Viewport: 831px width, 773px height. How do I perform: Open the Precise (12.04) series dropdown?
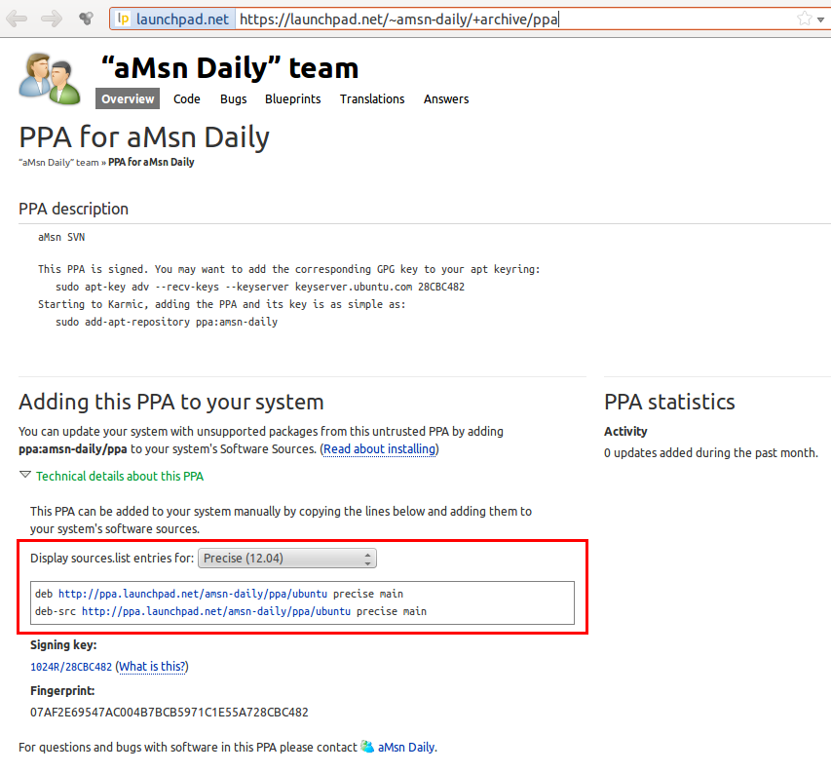coord(287,559)
